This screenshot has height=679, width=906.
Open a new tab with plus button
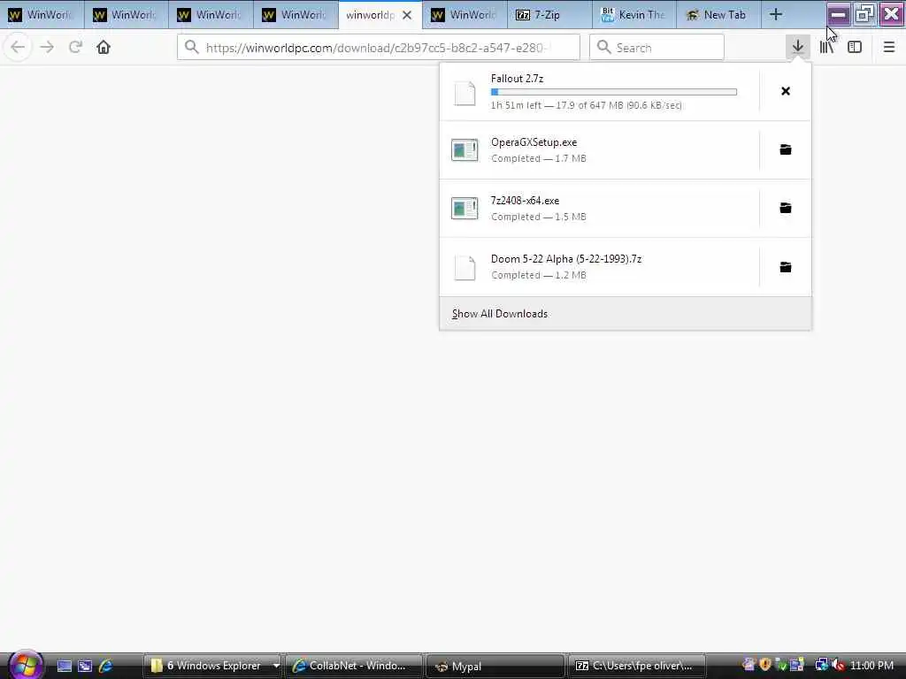776,14
